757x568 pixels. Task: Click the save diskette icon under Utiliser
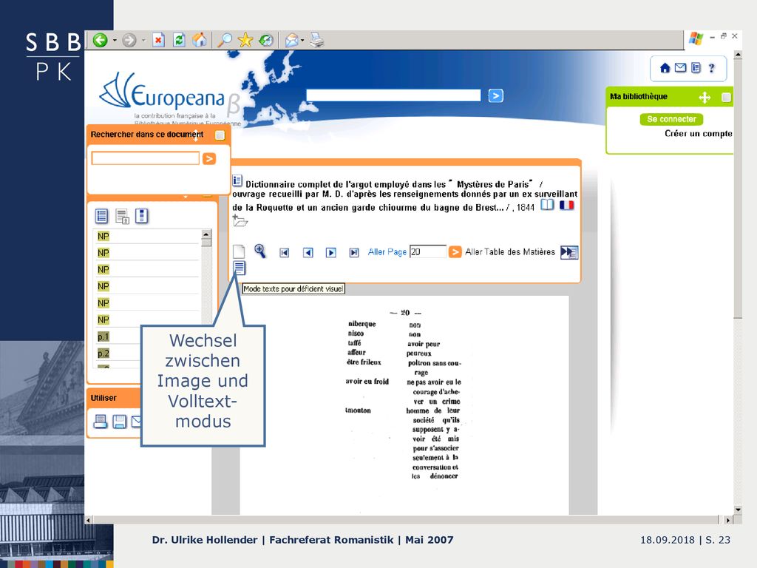point(119,422)
